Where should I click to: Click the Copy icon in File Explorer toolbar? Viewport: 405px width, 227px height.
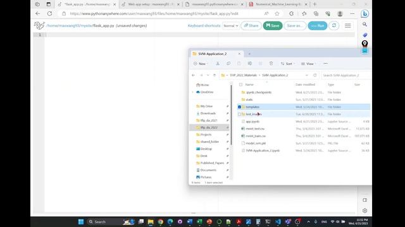click(228, 63)
